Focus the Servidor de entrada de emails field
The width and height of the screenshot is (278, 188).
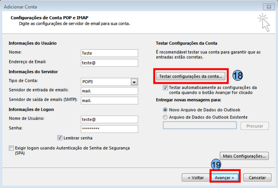pyautogui.click(x=109, y=91)
